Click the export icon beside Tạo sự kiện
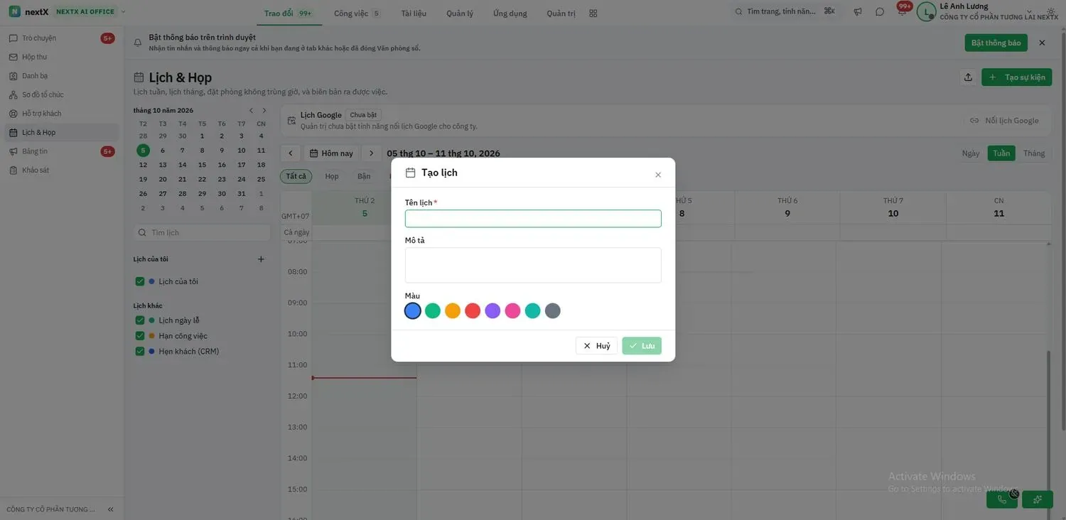 [968, 77]
